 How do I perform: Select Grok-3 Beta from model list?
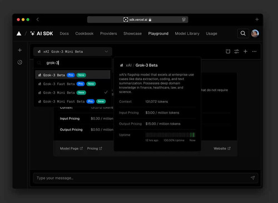pyautogui.click(x=73, y=75)
